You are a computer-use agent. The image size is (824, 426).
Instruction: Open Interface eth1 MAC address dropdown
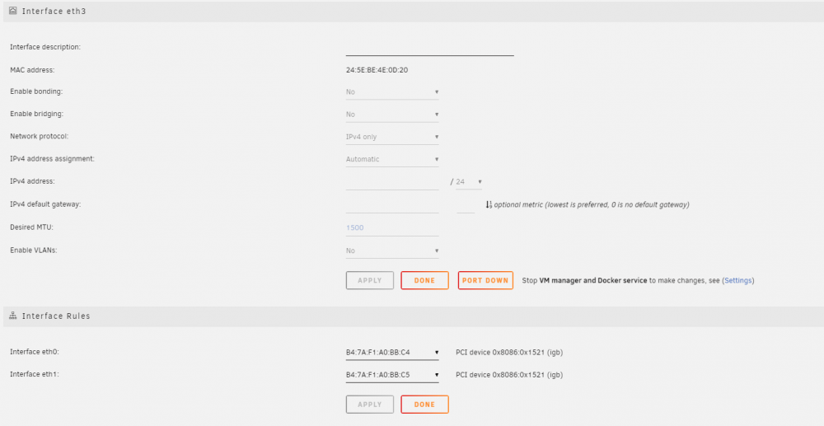(392, 375)
